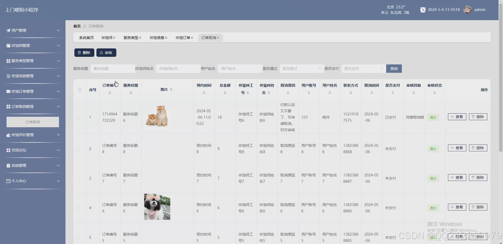Sort by 取消时间 column arrows
Viewport: 503px width, 244px height.
click(372, 93)
